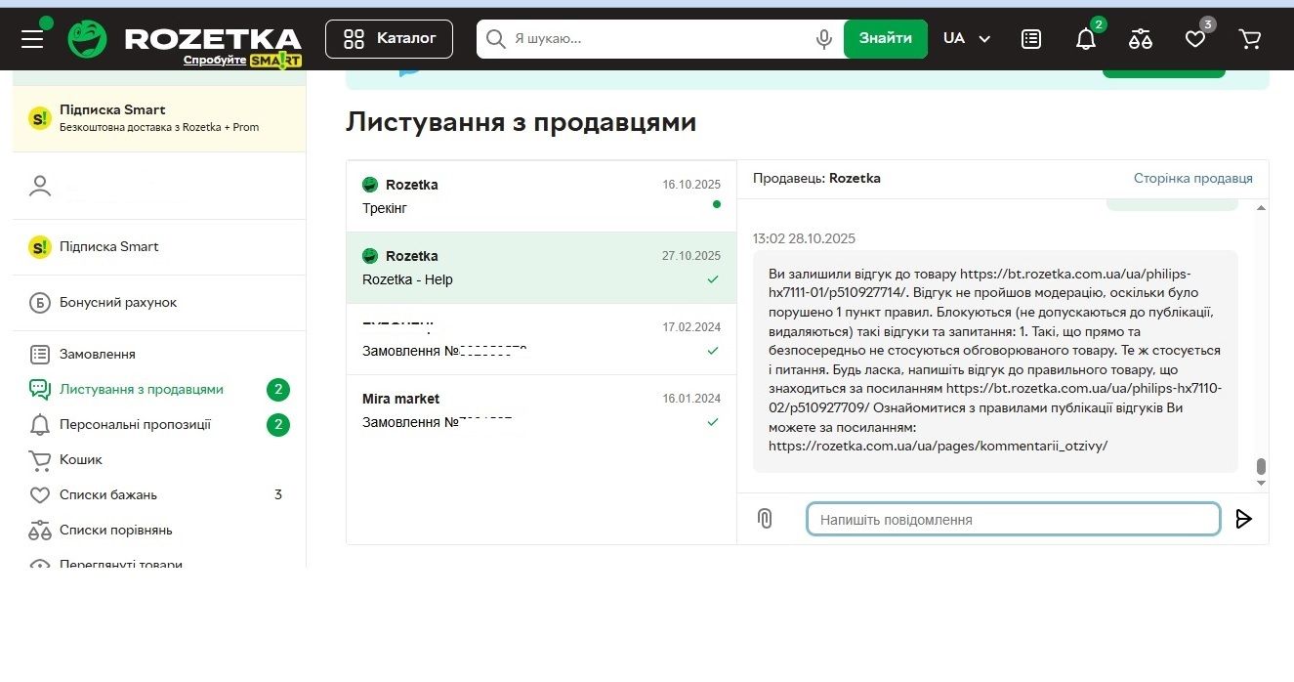
Task: Open the Mira market conversation
Action: point(541,410)
